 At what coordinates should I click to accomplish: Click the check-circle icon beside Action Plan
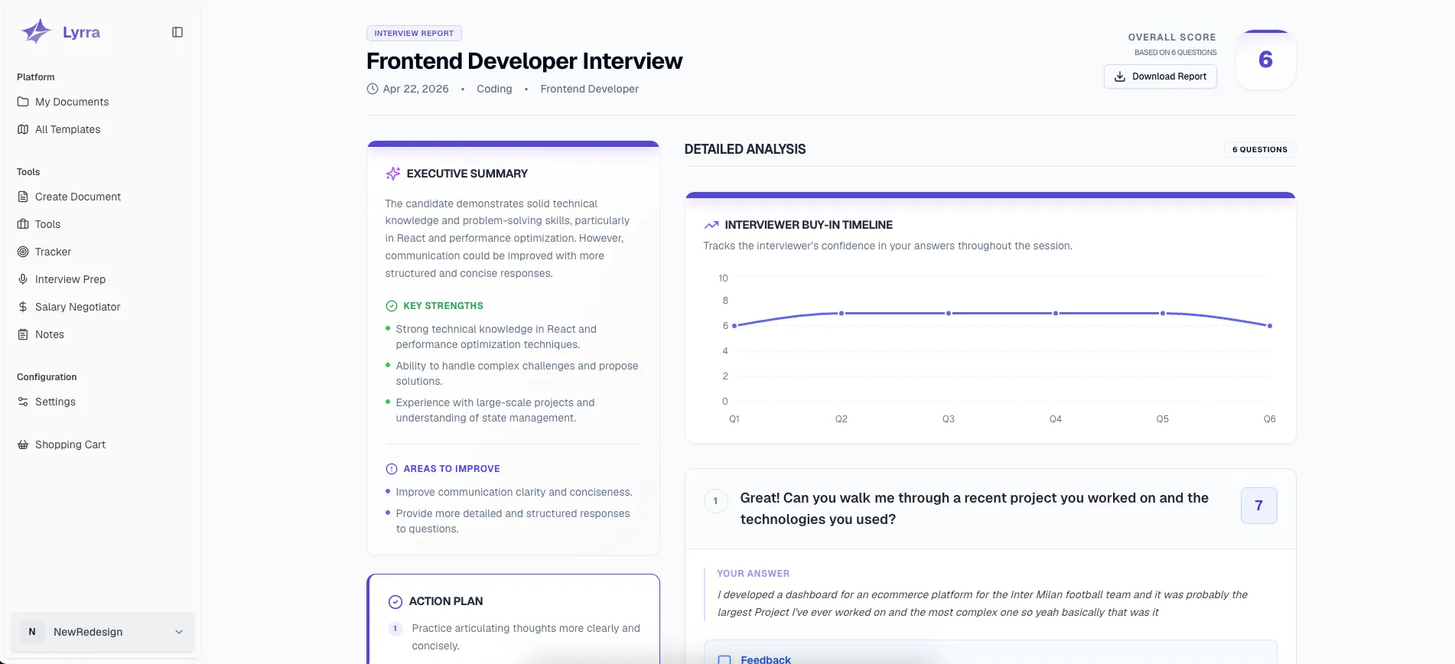(x=395, y=602)
